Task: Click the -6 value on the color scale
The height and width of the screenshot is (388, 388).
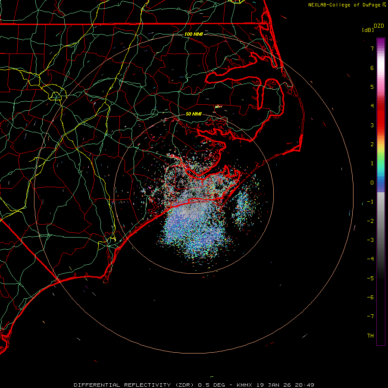Action: point(370,297)
